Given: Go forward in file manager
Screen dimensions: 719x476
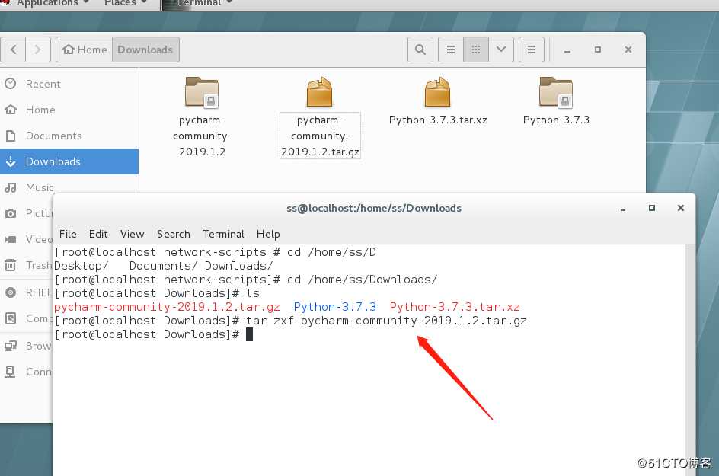Looking at the screenshot, I should (37, 50).
